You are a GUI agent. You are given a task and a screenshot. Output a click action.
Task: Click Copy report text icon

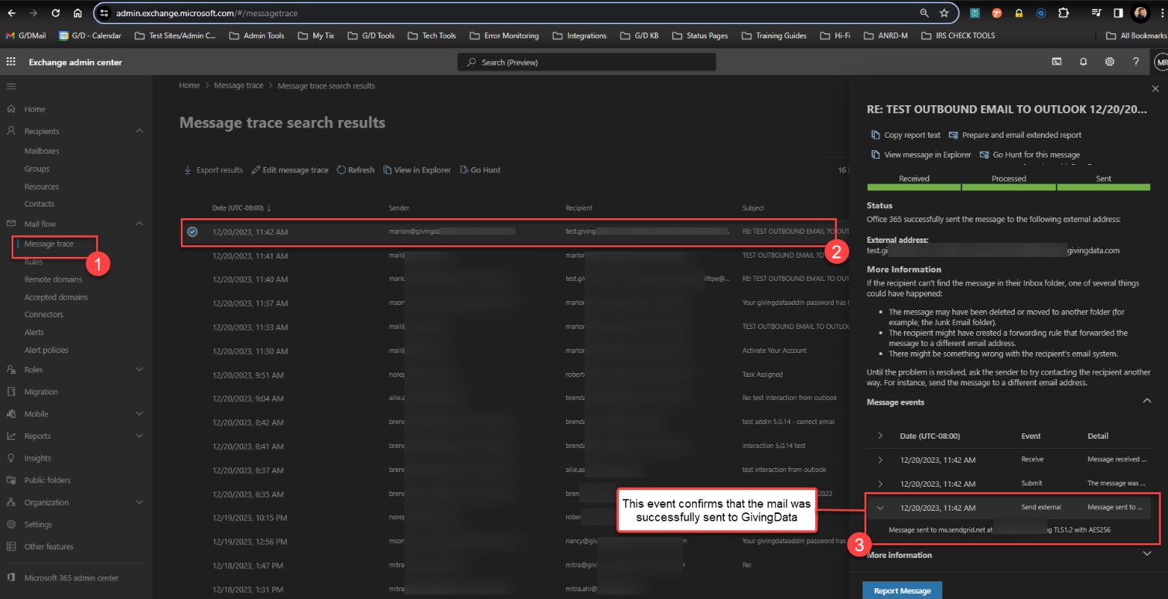pos(876,135)
